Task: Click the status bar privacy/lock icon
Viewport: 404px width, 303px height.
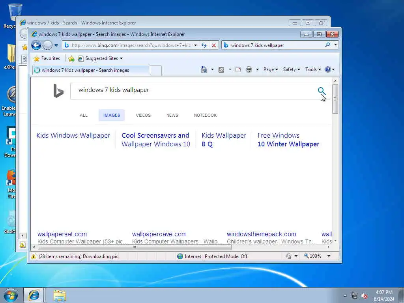Action: tap(288, 256)
